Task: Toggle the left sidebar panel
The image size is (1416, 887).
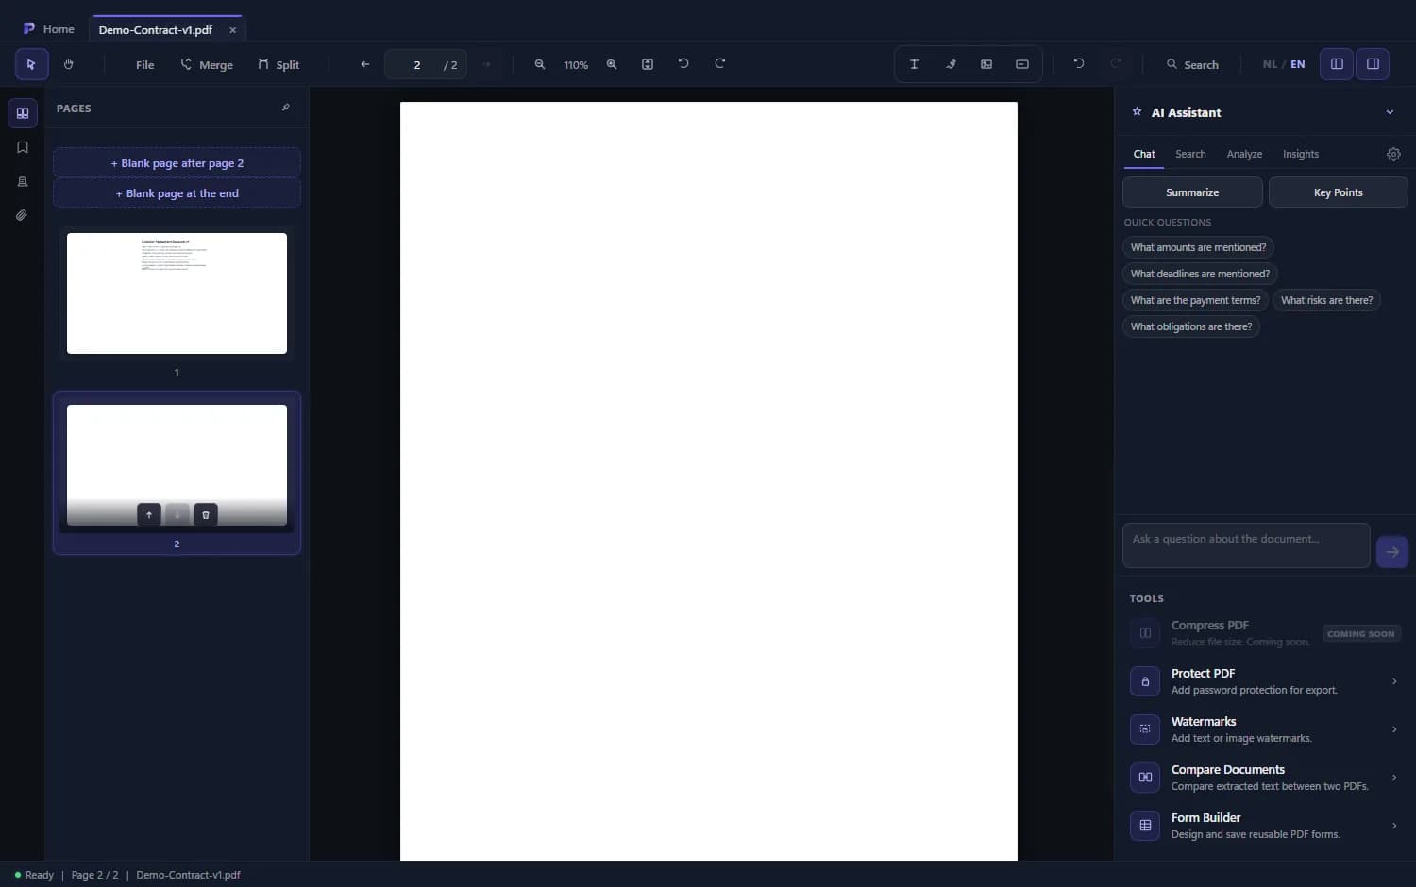Action: [1337, 64]
